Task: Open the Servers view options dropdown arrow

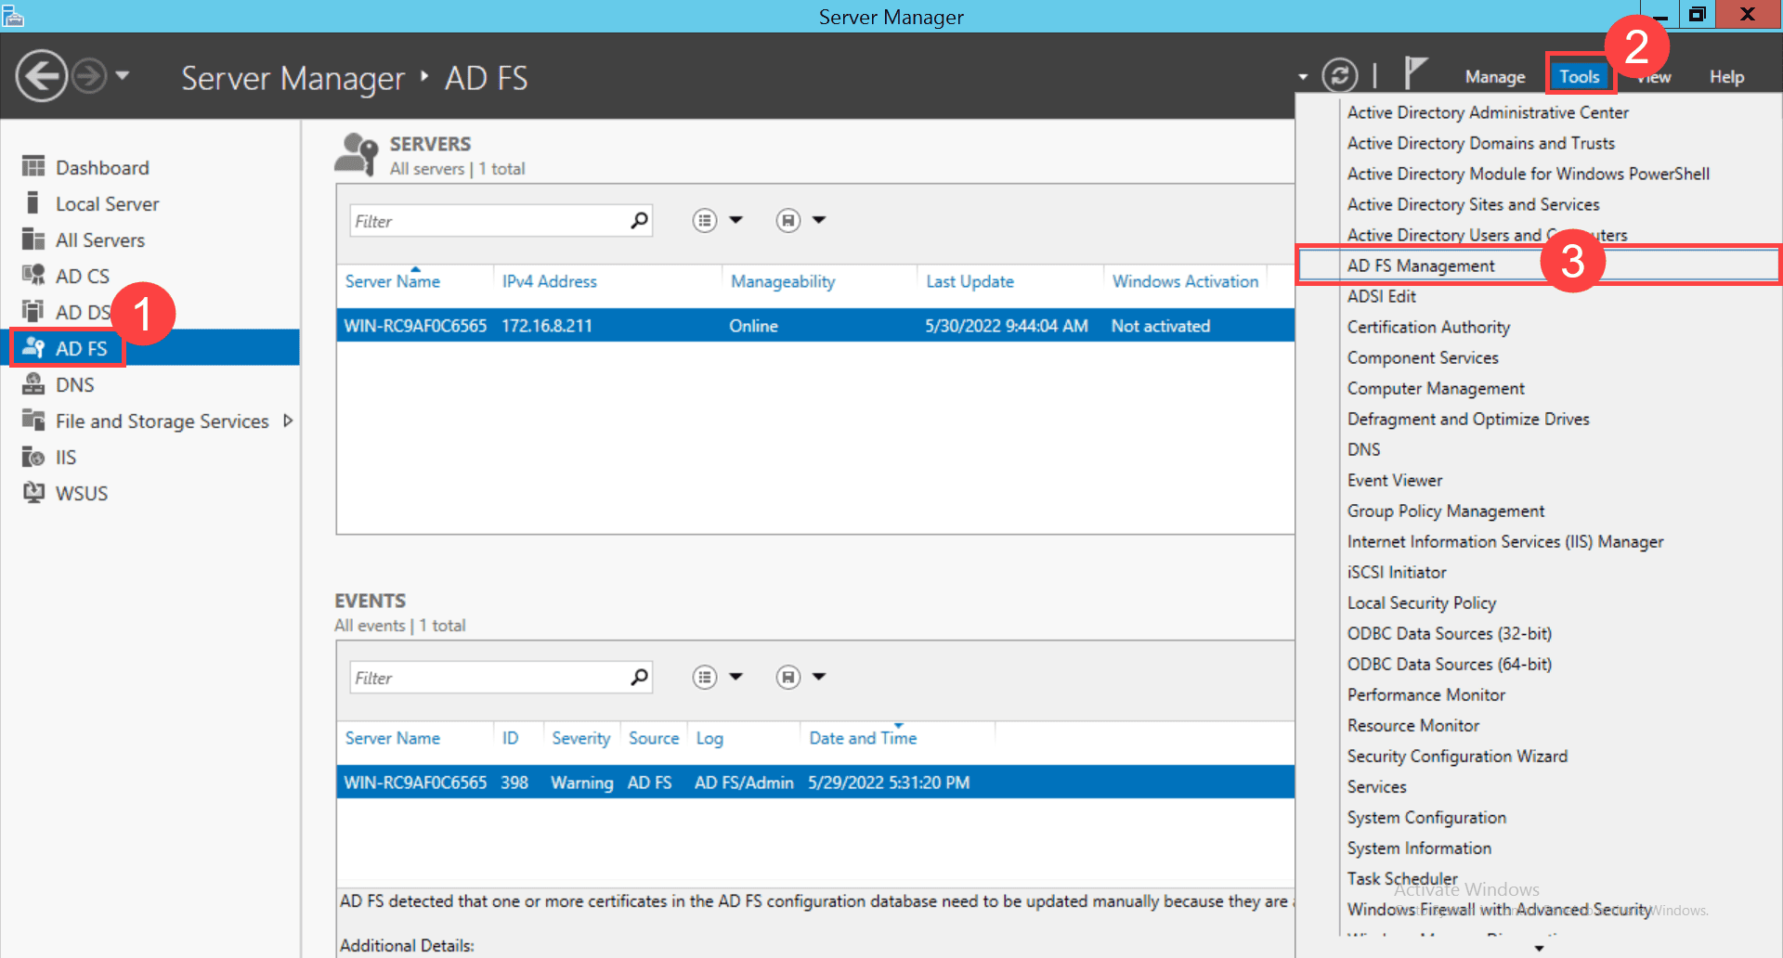Action: pos(736,220)
